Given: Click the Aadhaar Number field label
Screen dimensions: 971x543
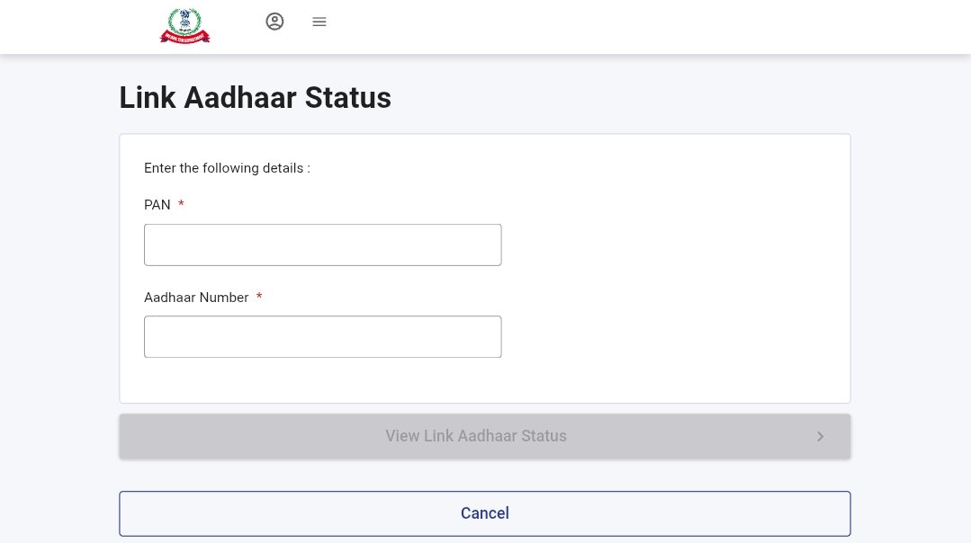Looking at the screenshot, I should coord(196,298).
